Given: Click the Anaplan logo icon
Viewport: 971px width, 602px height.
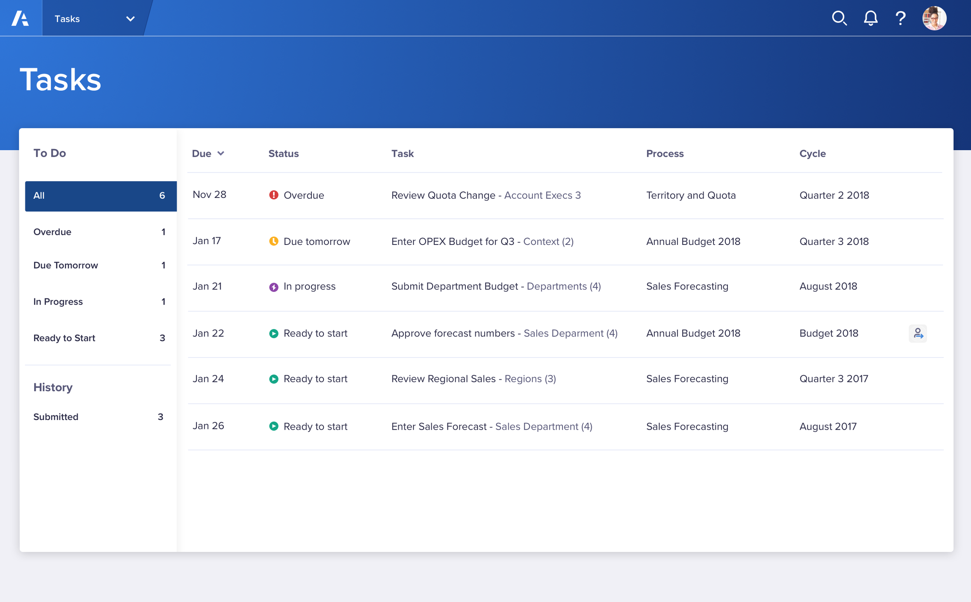Looking at the screenshot, I should pyautogui.click(x=20, y=18).
